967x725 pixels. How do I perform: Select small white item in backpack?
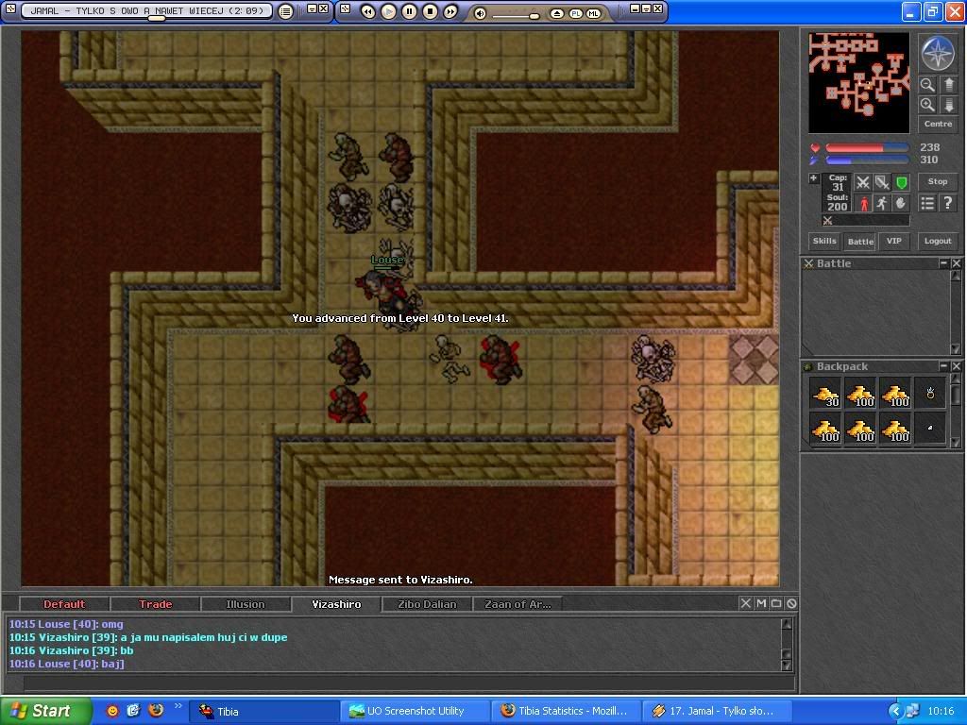click(x=930, y=429)
